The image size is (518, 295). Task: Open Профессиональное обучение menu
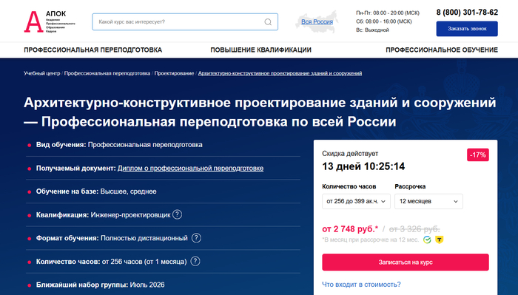tap(442, 50)
